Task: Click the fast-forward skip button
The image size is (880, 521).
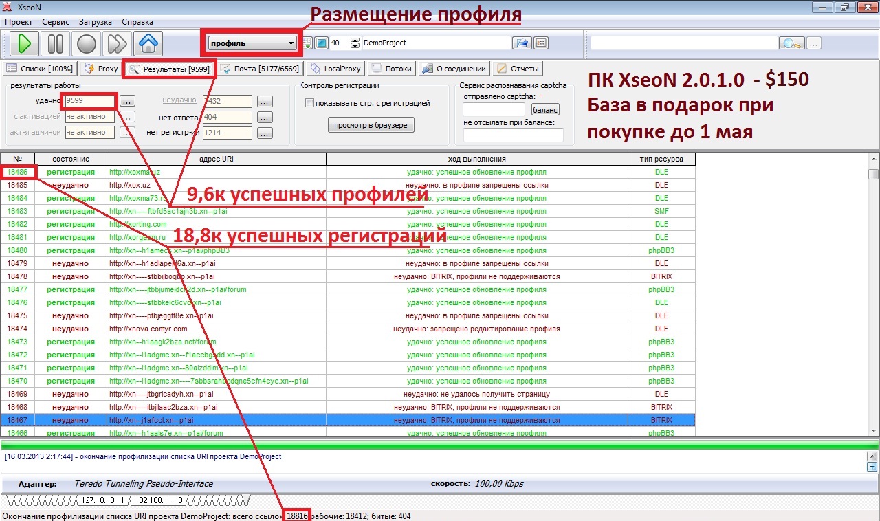Action: 118,44
